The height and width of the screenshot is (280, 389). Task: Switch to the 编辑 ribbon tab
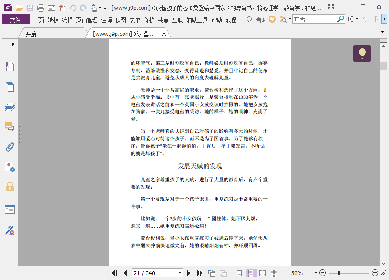pos(67,20)
